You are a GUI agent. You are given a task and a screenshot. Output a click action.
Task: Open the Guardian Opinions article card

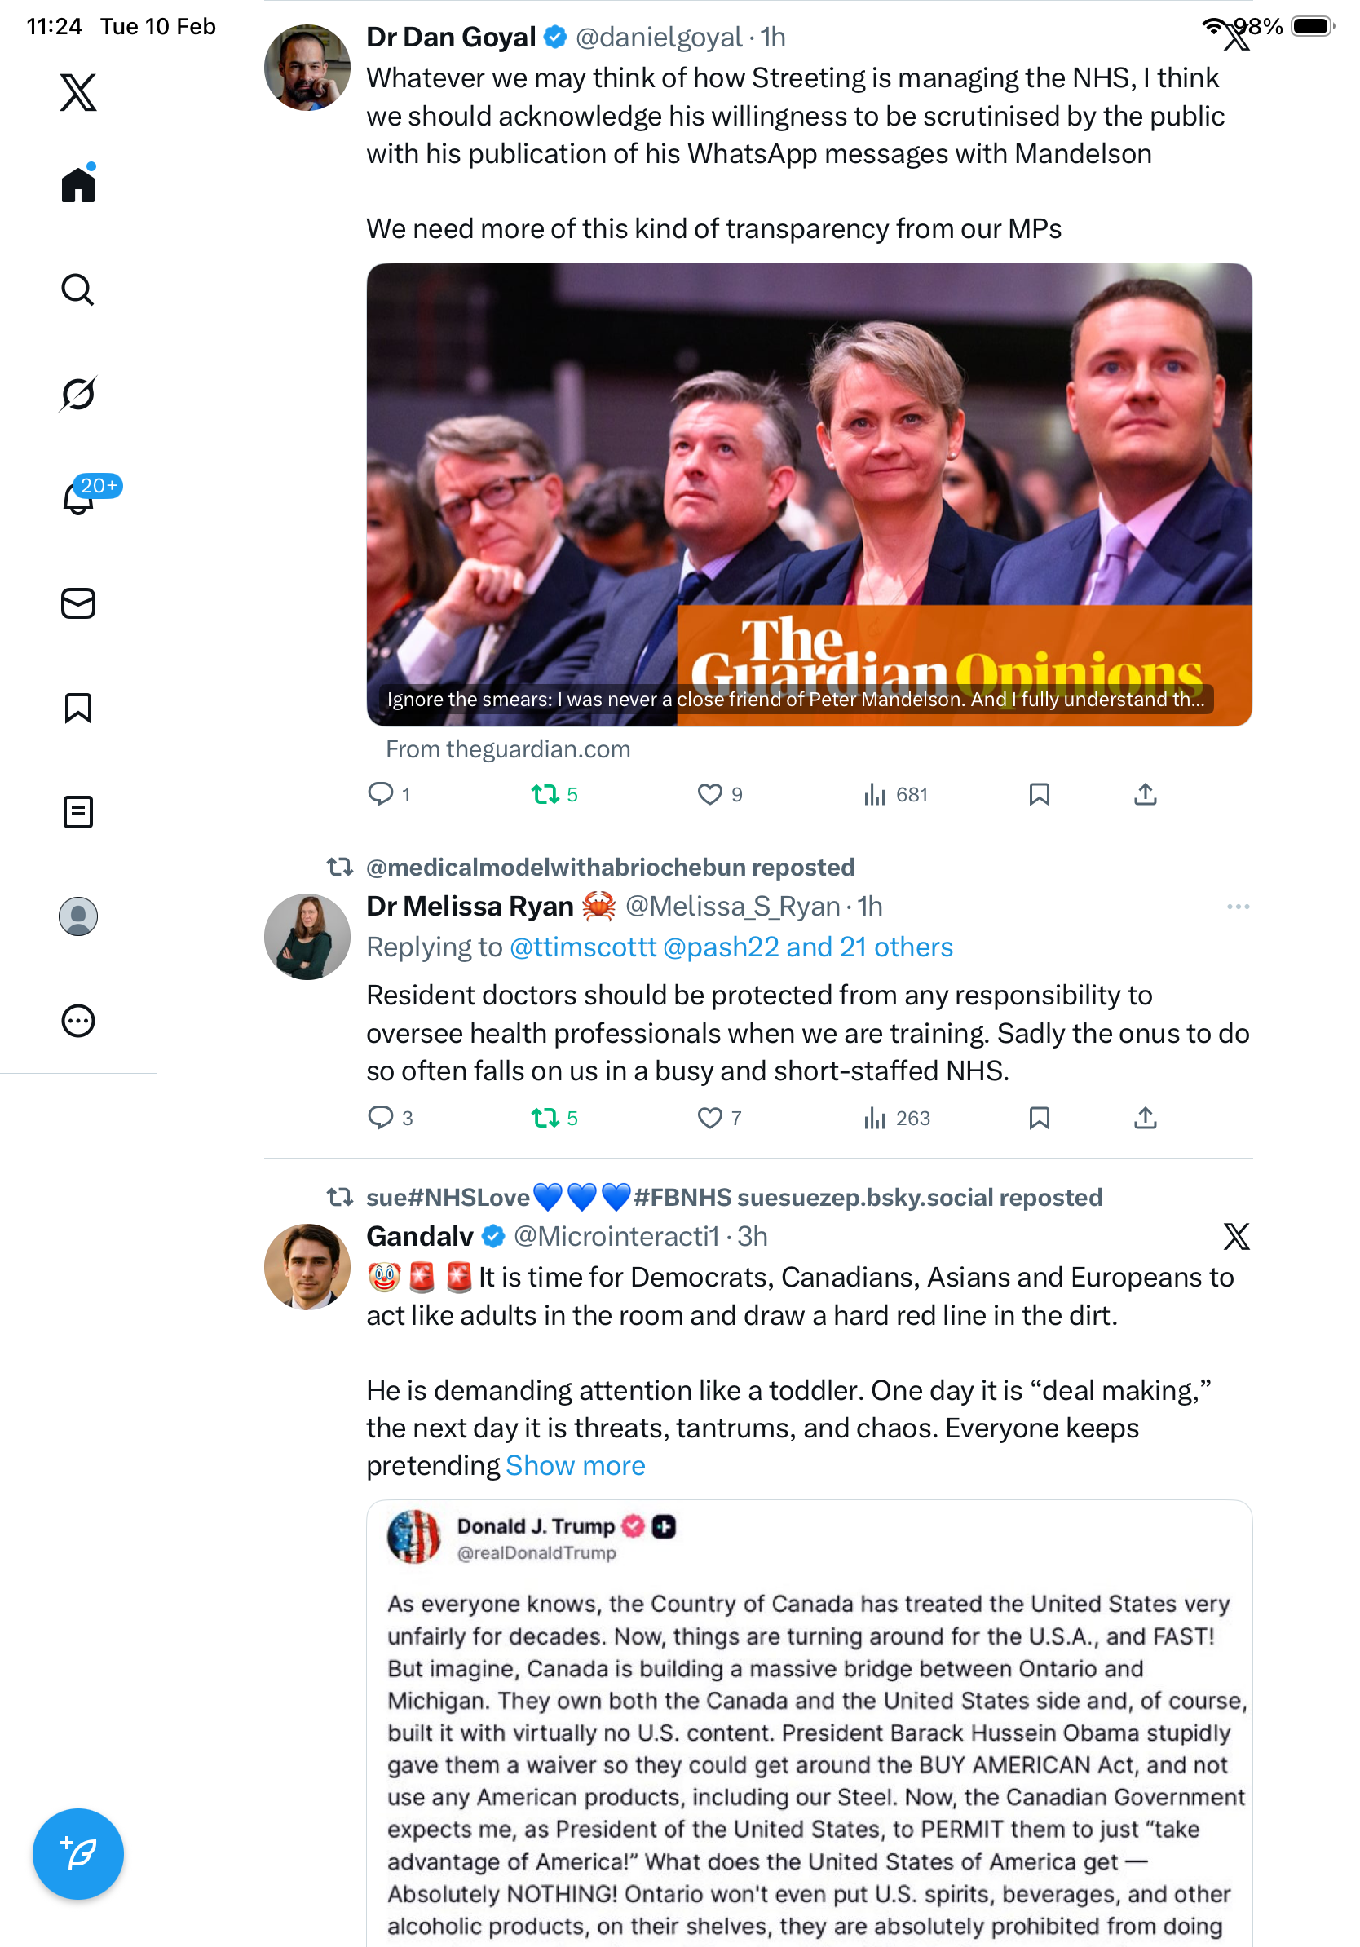coord(809,494)
